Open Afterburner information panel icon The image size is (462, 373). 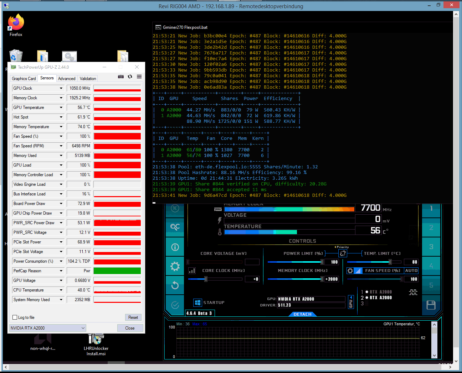coord(175,247)
